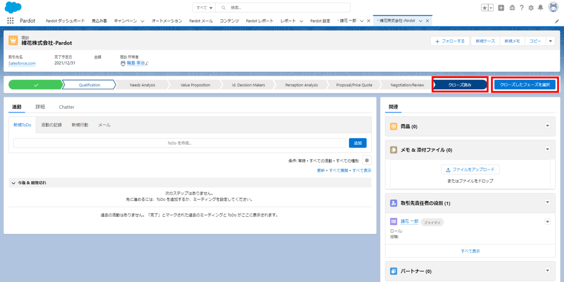This screenshot has width=564, height=282.
Task: Open the setup gear icon
Action: point(531,8)
